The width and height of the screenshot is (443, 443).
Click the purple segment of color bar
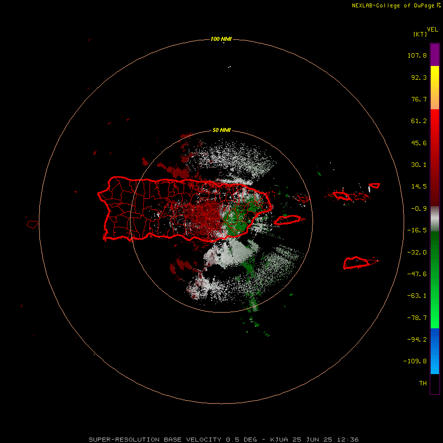click(435, 55)
